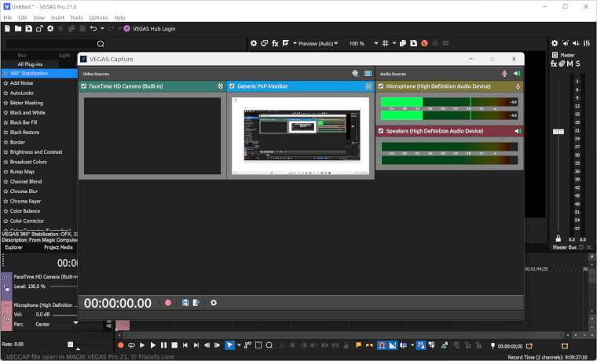This screenshot has width=597, height=361.
Task: Click the overlays grid icon in preview toolbar
Action: 386,43
